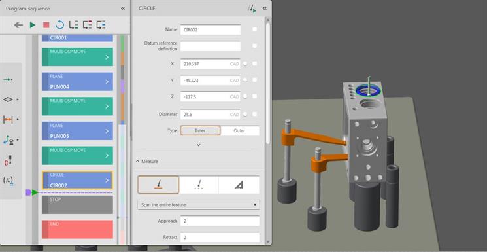The image size is (487, 252).
Task: Open the variable (x) tool in sidebar
Action: pyautogui.click(x=8, y=180)
